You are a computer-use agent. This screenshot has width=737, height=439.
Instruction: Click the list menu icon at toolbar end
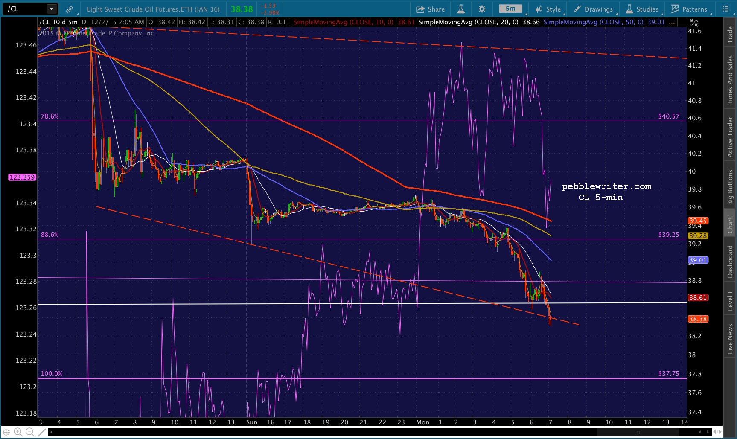[x=725, y=9]
